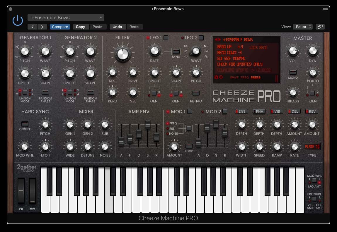
Task: Click CHECK FOR UPDATES: DAILY setting
Action: point(240,64)
